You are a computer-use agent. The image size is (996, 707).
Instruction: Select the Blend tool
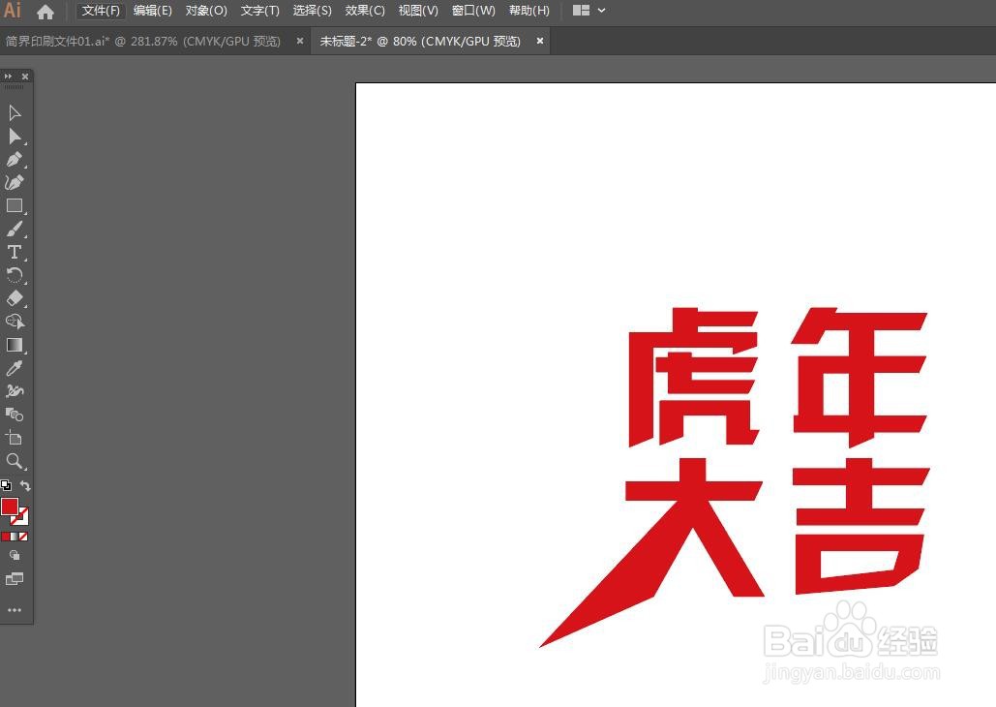click(15, 415)
